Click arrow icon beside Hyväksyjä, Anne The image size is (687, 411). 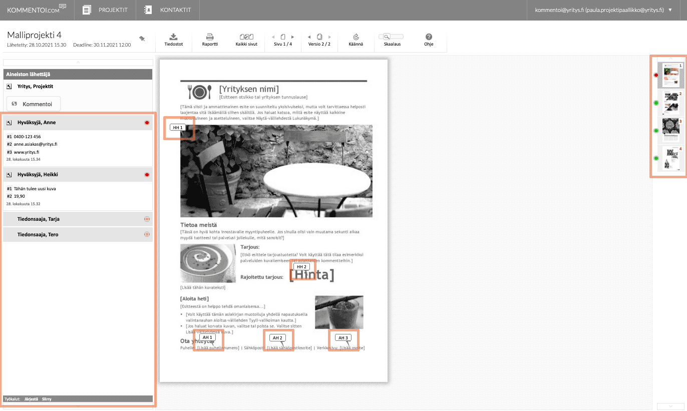pyautogui.click(x=9, y=123)
